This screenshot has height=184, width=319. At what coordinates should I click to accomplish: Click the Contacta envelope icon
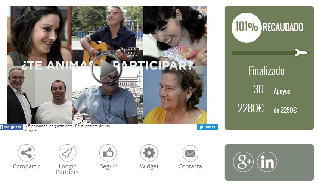[190, 153]
